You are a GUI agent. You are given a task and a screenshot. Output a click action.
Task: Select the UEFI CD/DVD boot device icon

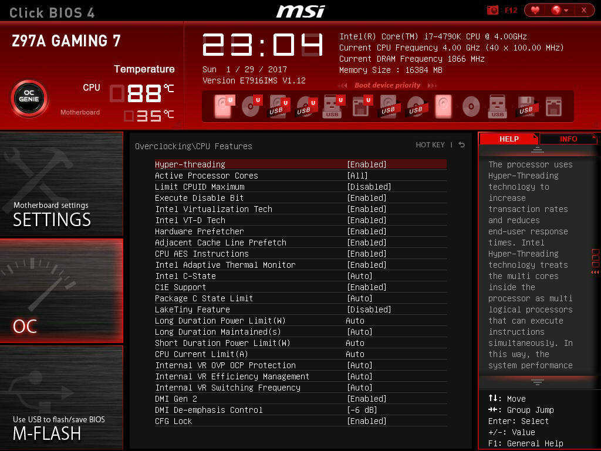[251, 106]
